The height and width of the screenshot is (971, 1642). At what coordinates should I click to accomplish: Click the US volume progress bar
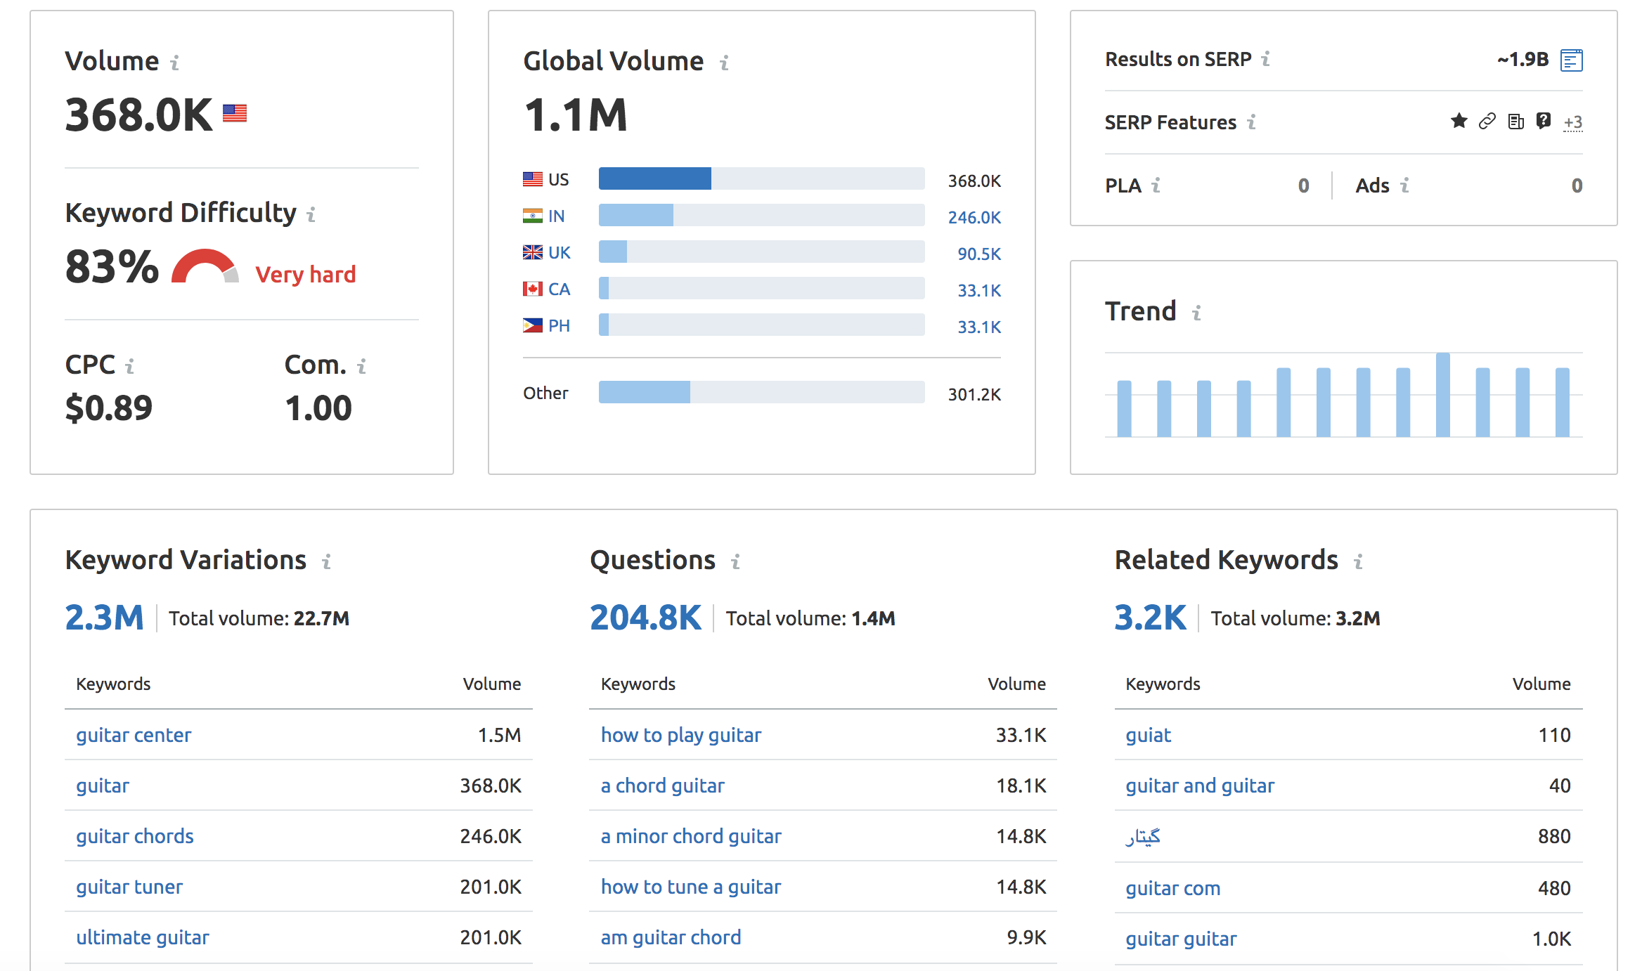(x=762, y=178)
